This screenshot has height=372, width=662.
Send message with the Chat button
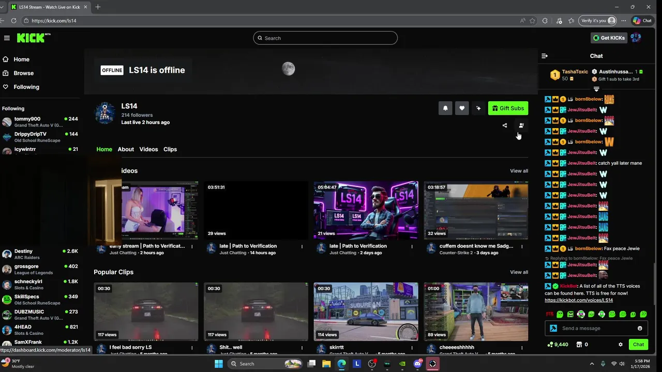pyautogui.click(x=638, y=345)
